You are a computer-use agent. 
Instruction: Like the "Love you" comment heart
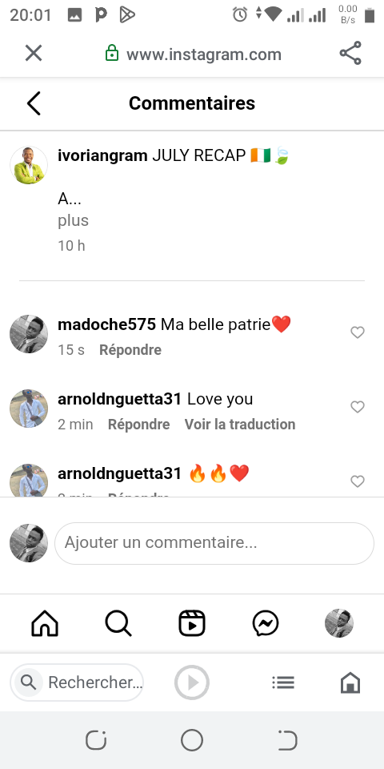pyautogui.click(x=358, y=407)
